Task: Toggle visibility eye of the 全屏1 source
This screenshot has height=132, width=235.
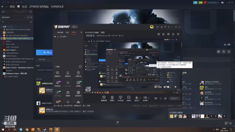Action: (x=55, y=37)
